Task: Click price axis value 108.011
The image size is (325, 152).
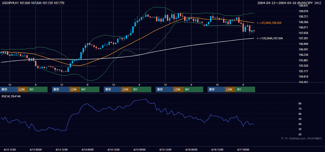Action: pyautogui.click(x=303, y=27)
